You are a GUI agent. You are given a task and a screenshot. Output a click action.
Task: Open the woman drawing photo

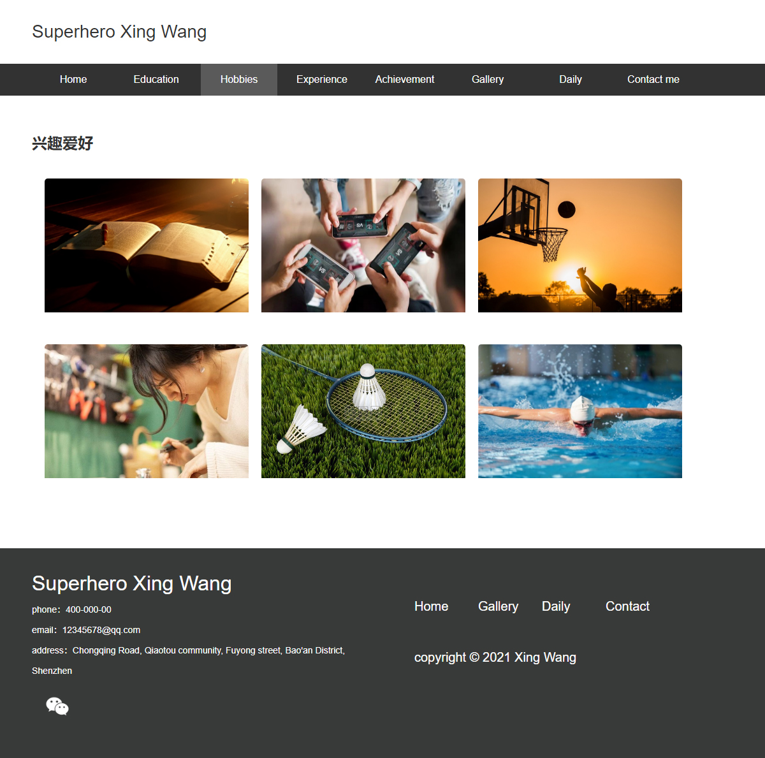[x=147, y=411]
